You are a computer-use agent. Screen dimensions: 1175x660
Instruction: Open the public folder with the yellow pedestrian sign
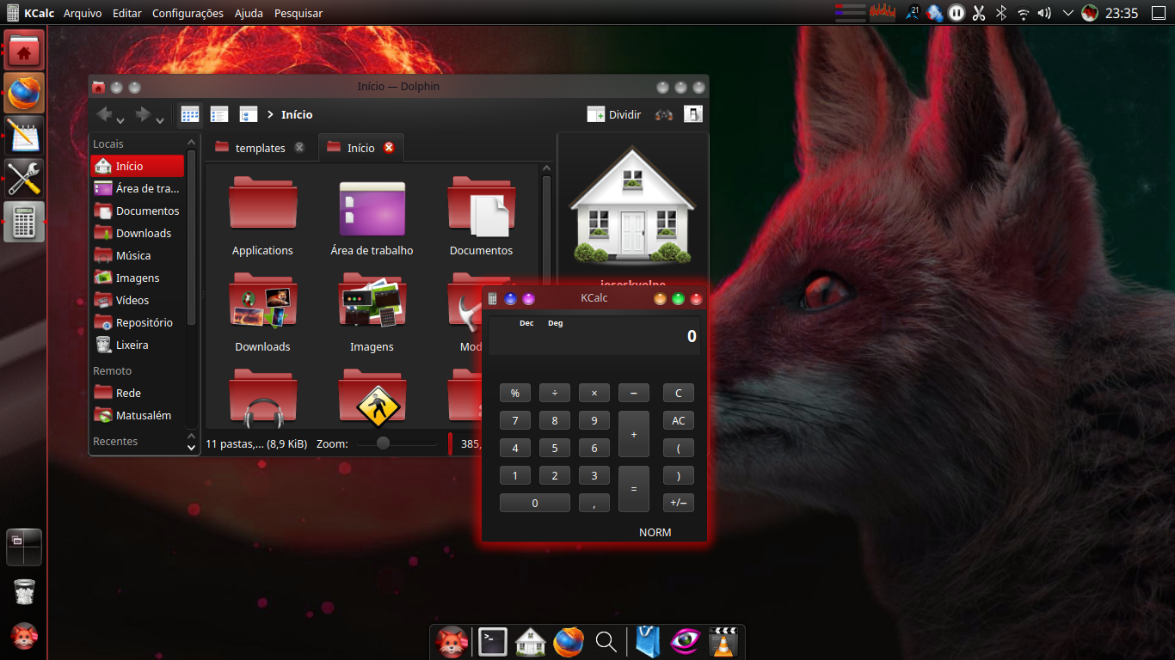tap(372, 399)
